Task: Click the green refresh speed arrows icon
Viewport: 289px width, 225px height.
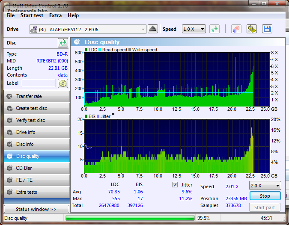Action: click(x=215, y=29)
